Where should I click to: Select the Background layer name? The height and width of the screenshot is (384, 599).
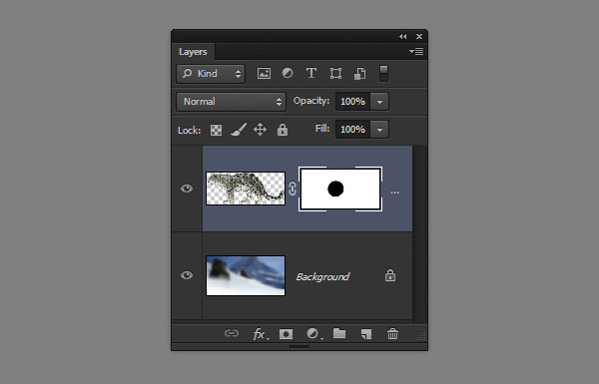(x=322, y=276)
